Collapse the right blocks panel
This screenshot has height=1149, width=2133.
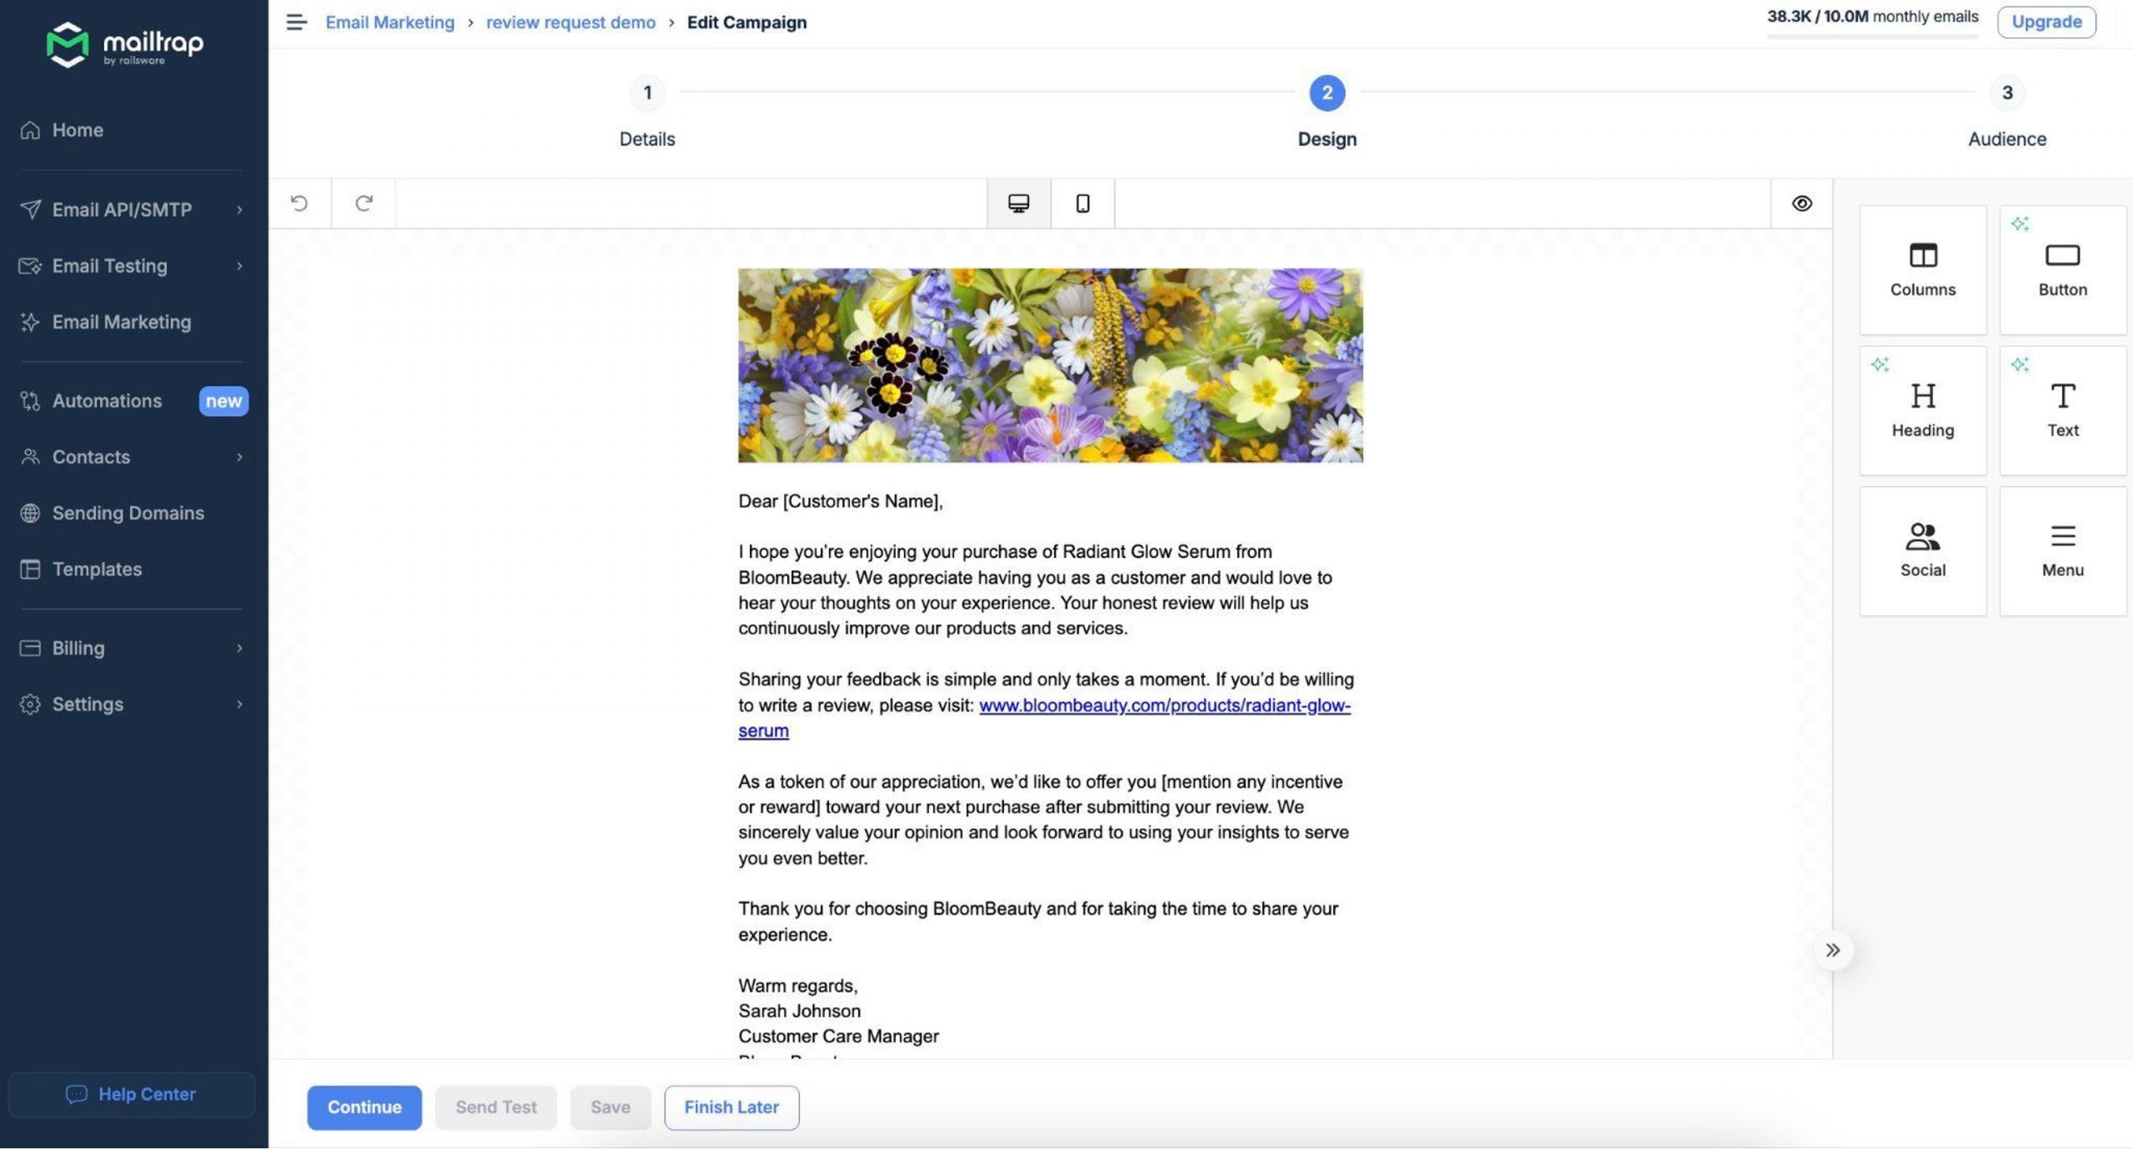[x=1834, y=949]
